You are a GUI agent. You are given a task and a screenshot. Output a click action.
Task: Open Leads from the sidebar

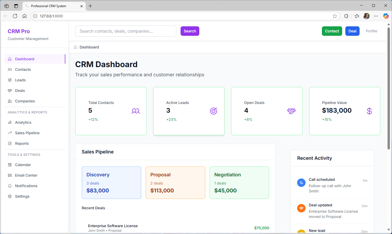tap(35, 80)
